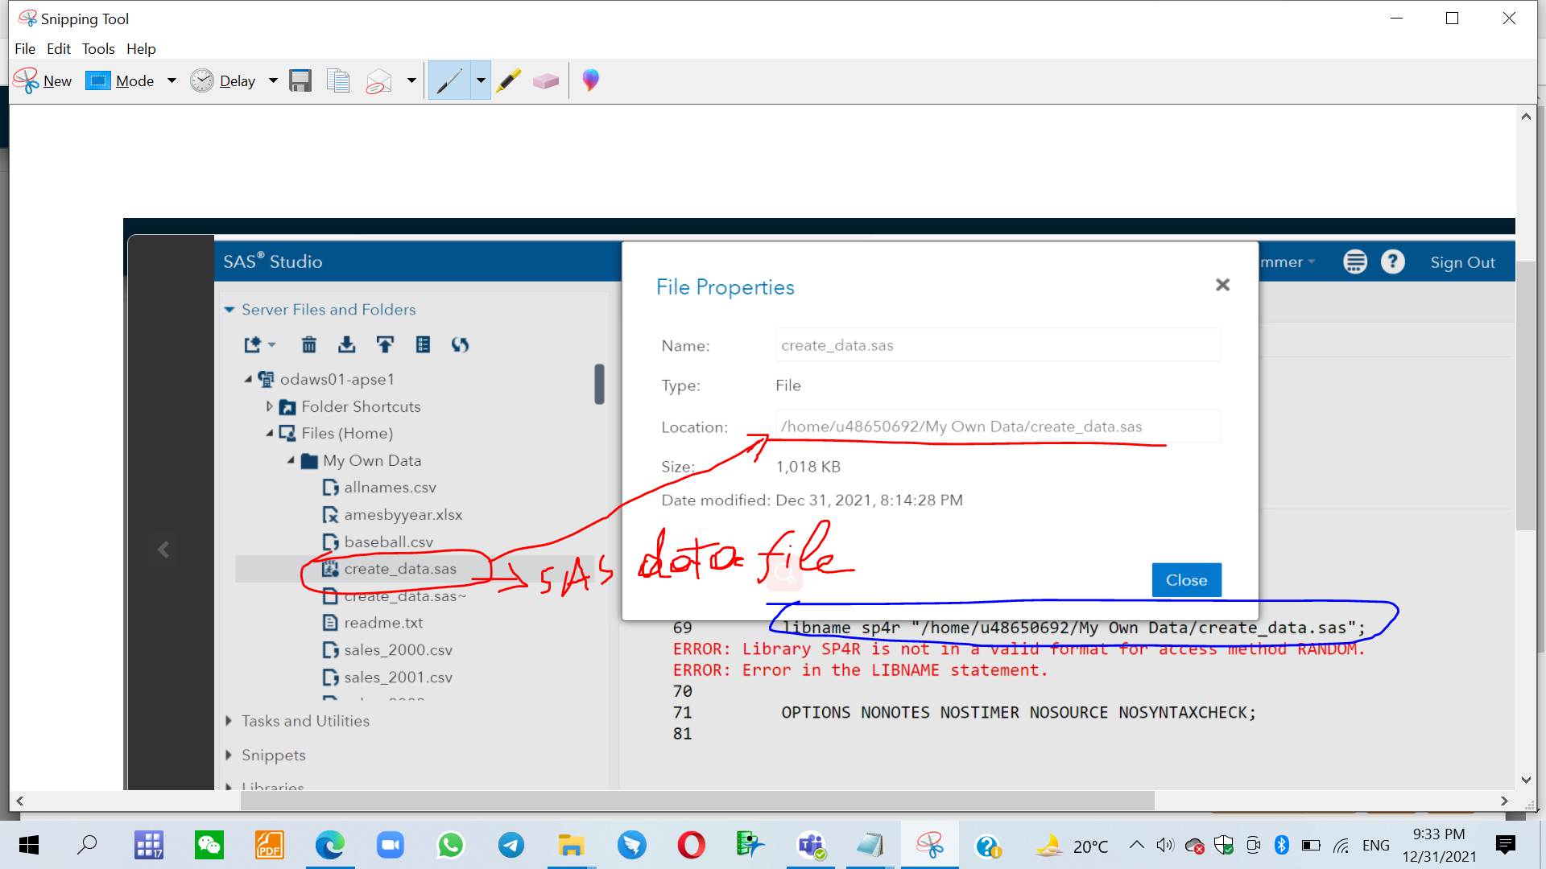This screenshot has width=1546, height=869.
Task: Open the File menu
Action: [x=25, y=49]
